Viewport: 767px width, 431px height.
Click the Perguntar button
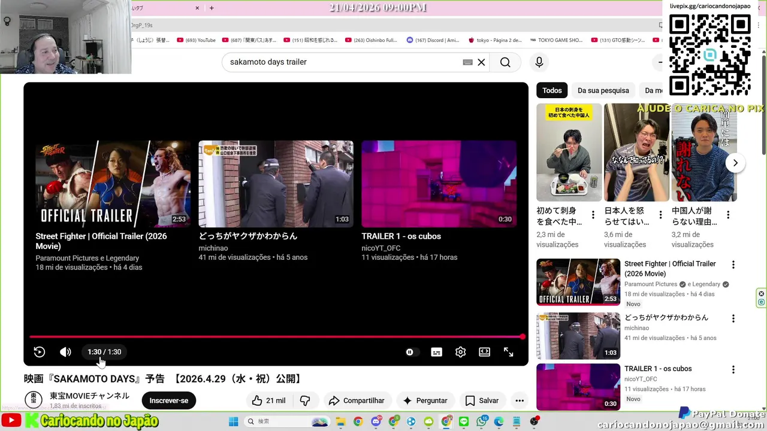coord(425,400)
